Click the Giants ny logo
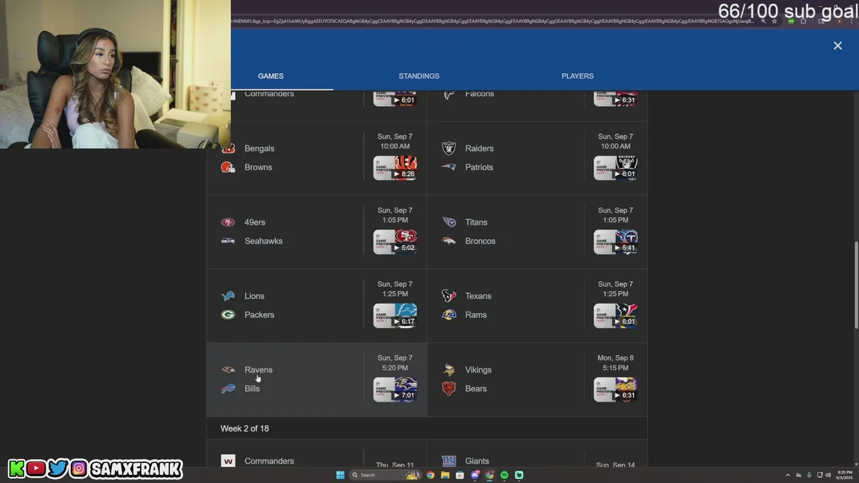 point(449,461)
